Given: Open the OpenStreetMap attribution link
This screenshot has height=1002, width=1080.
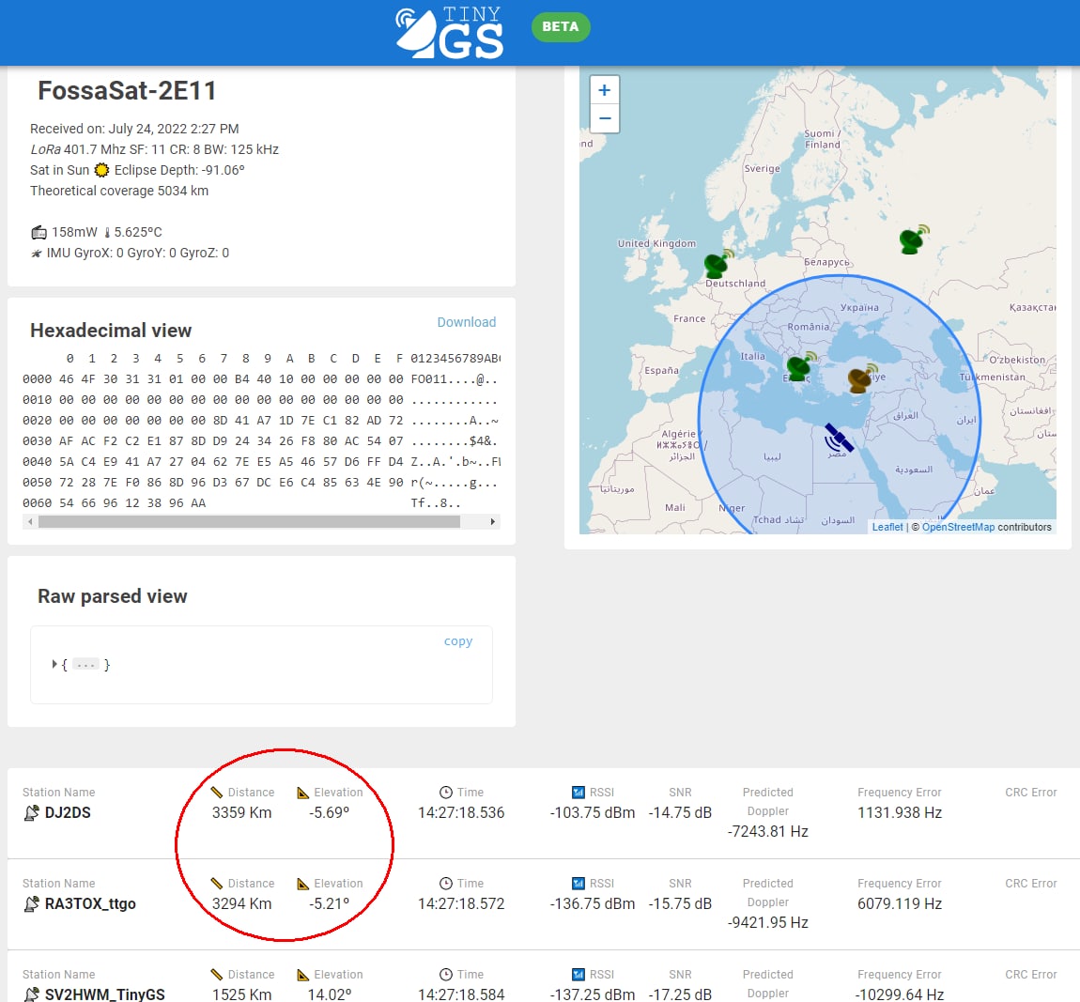Looking at the screenshot, I should pos(958,527).
